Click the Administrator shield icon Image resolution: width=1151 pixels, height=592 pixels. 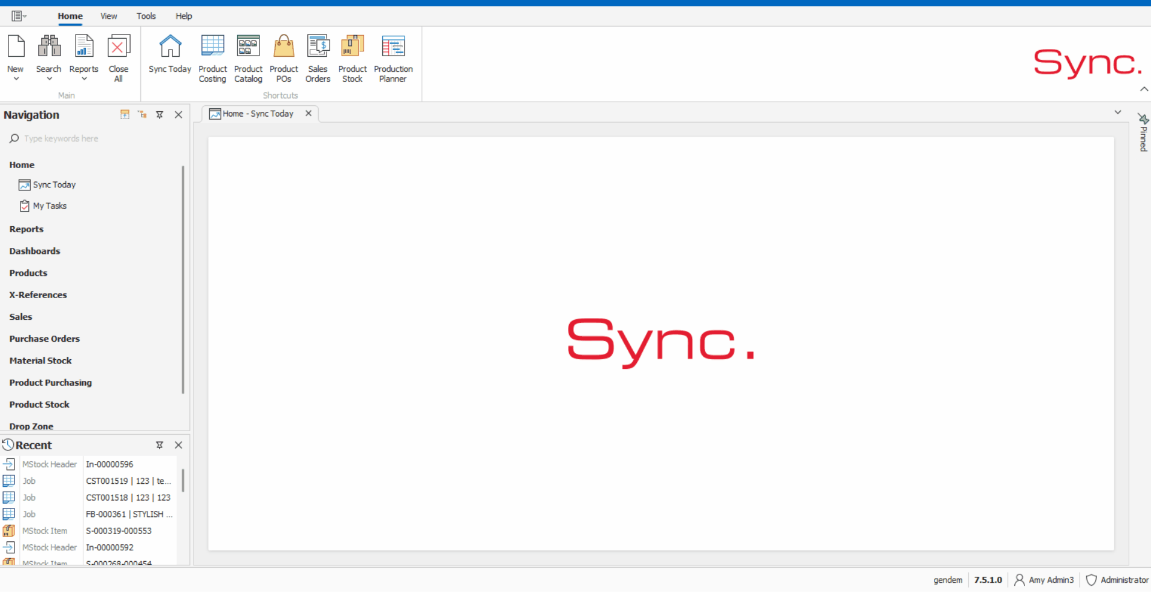point(1091,580)
